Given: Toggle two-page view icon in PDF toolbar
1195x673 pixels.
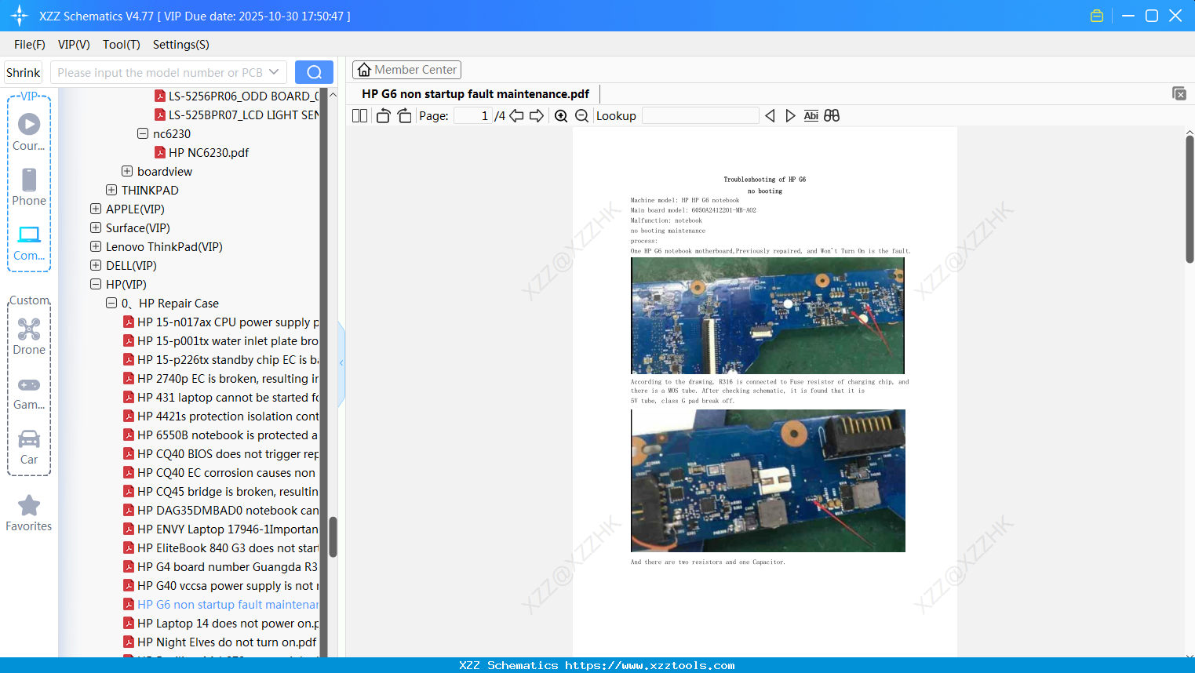Looking at the screenshot, I should pos(359,116).
